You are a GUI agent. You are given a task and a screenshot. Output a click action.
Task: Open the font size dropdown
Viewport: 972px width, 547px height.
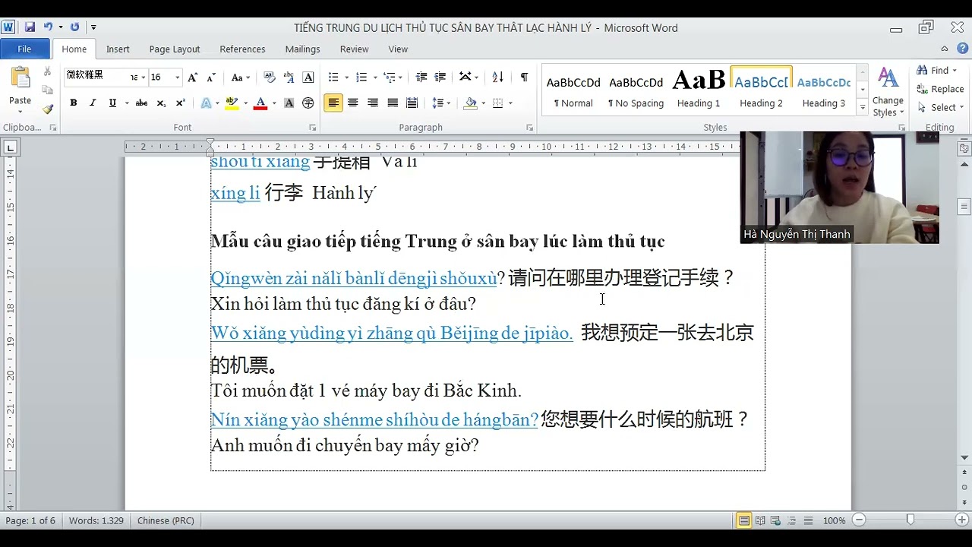click(178, 77)
